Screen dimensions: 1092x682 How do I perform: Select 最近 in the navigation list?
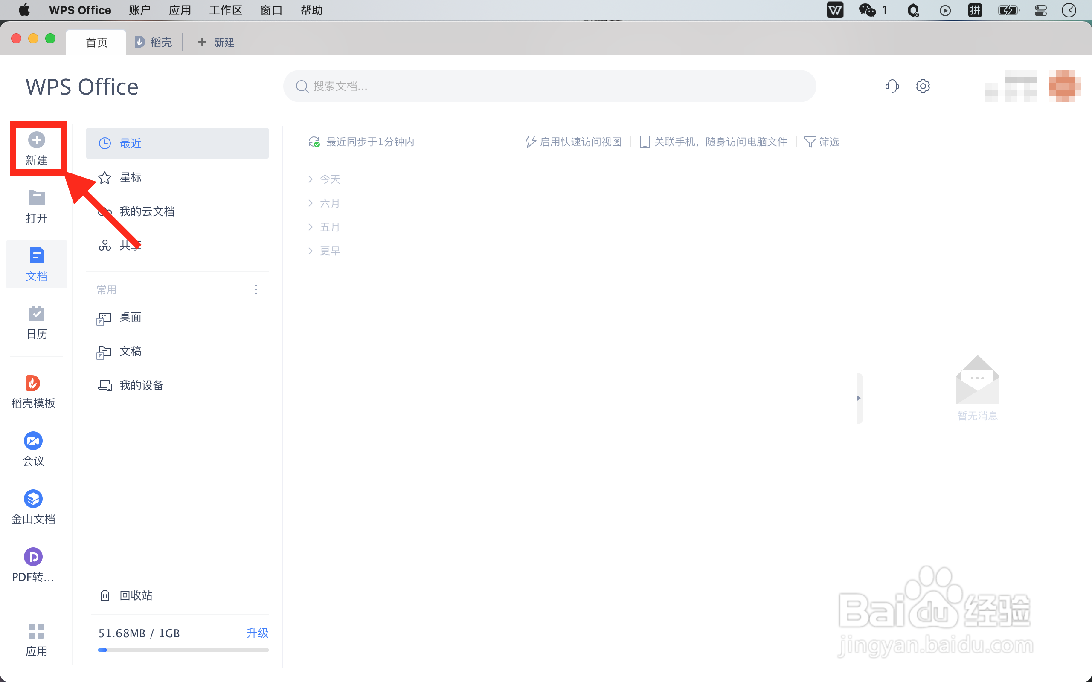[177, 143]
